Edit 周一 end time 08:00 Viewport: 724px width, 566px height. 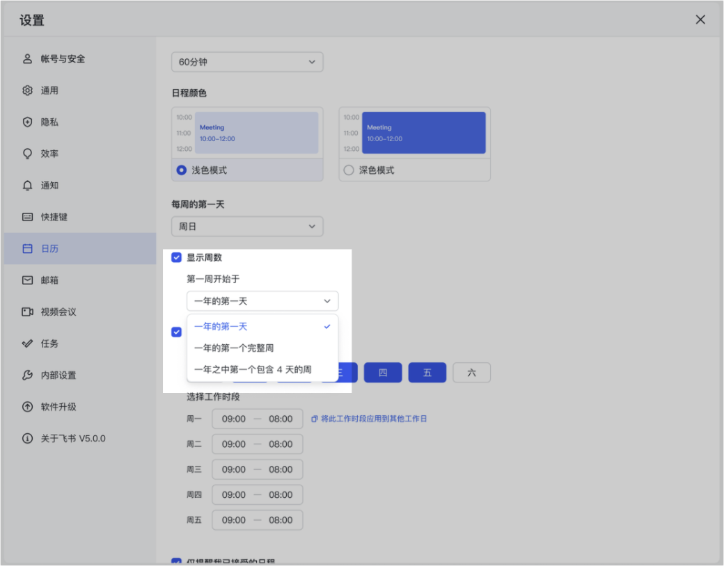click(x=281, y=419)
